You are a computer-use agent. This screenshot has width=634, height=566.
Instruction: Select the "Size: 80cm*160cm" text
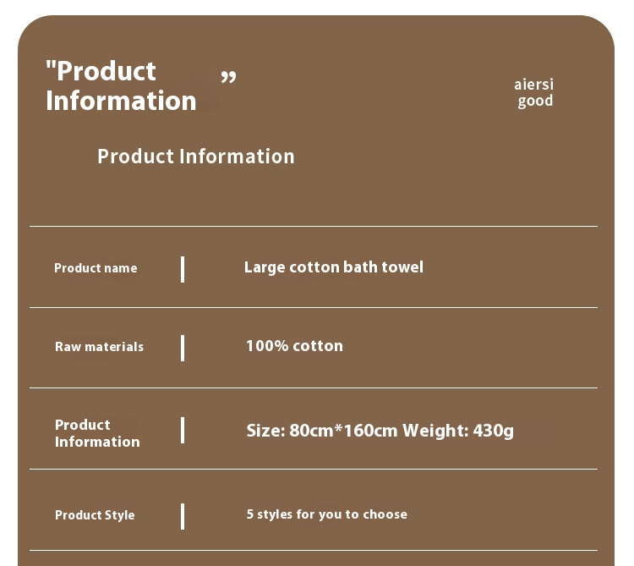click(x=322, y=431)
